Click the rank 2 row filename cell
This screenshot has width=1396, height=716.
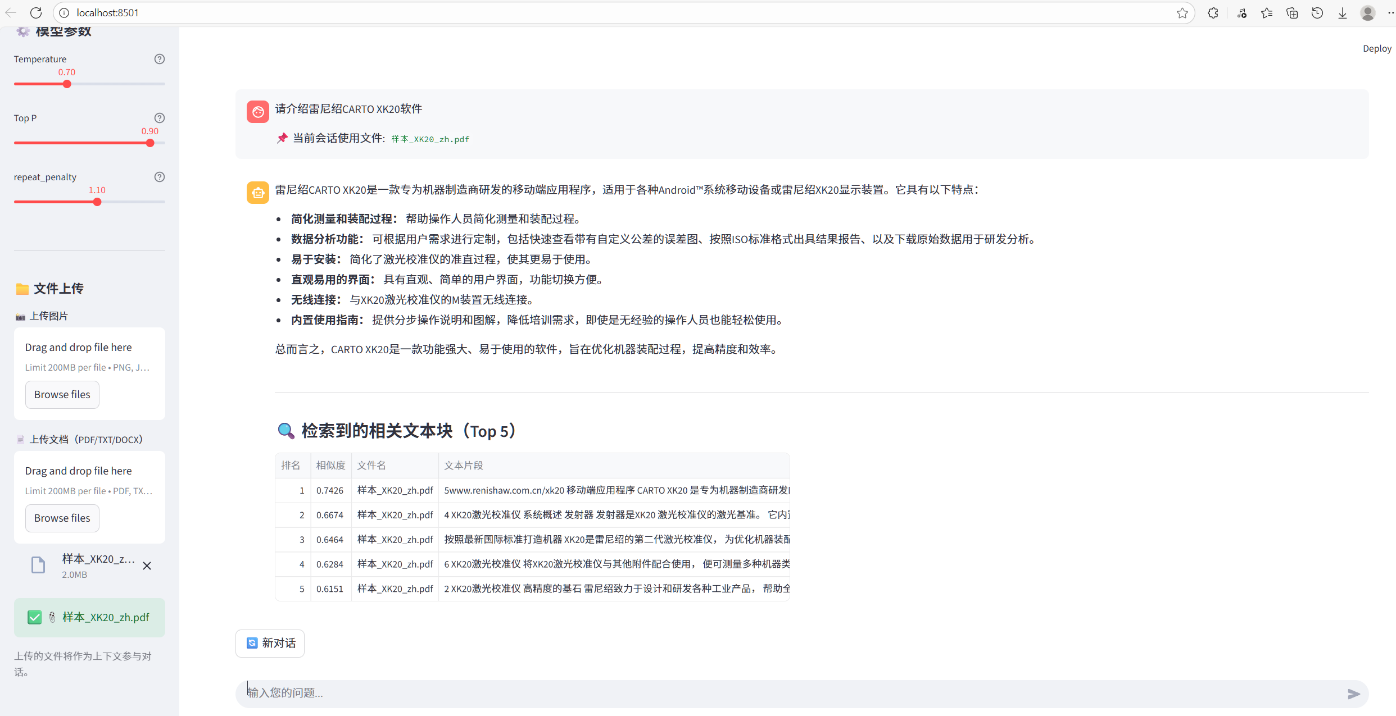tap(395, 515)
